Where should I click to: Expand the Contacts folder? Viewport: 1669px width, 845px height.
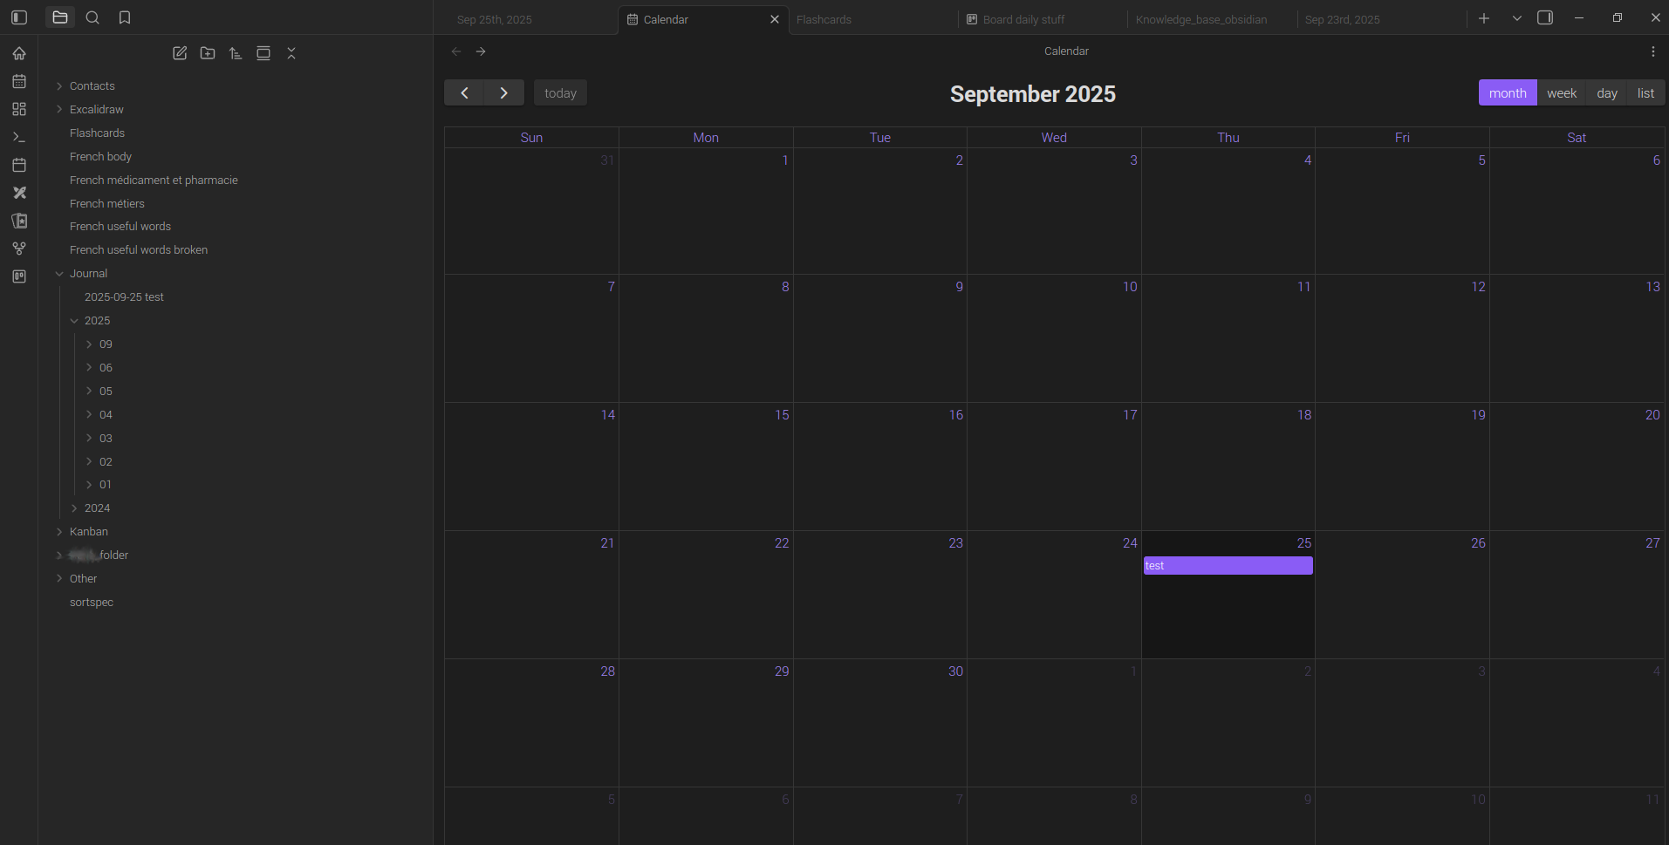tap(92, 85)
